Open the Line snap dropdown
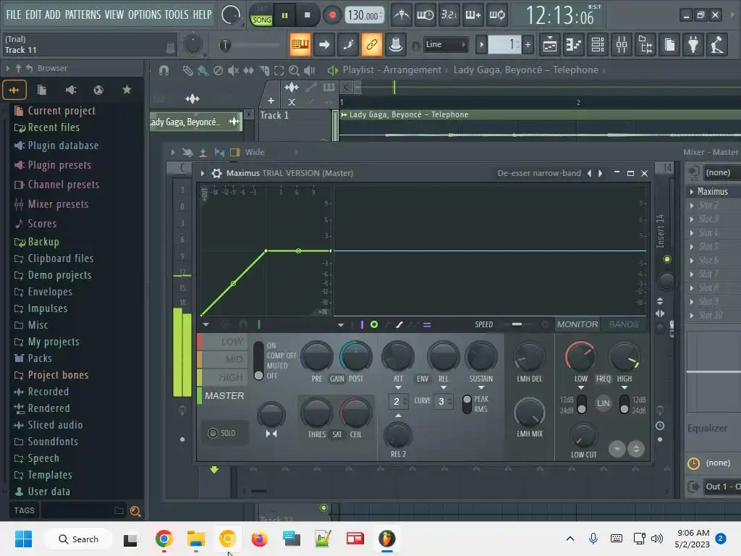Screen dimensions: 741x556 [x=446, y=44]
